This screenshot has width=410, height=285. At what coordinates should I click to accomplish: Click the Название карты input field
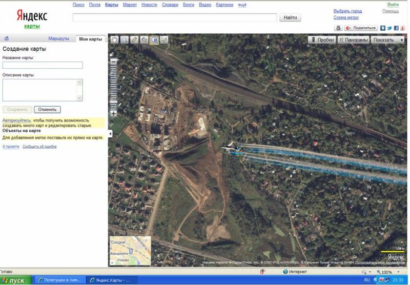tap(43, 65)
